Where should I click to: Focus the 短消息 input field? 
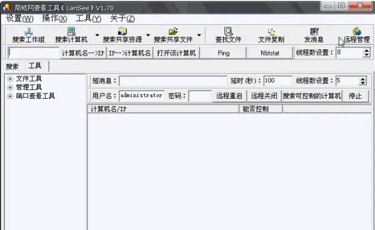[x=172, y=81]
